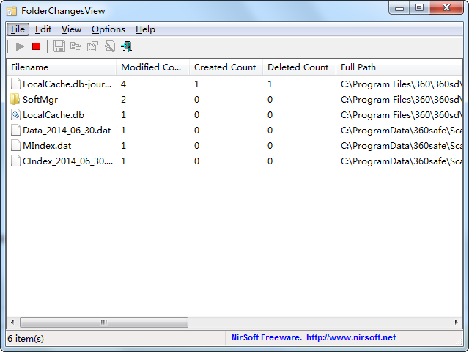Select the SoftMgr folder icon

pos(15,100)
